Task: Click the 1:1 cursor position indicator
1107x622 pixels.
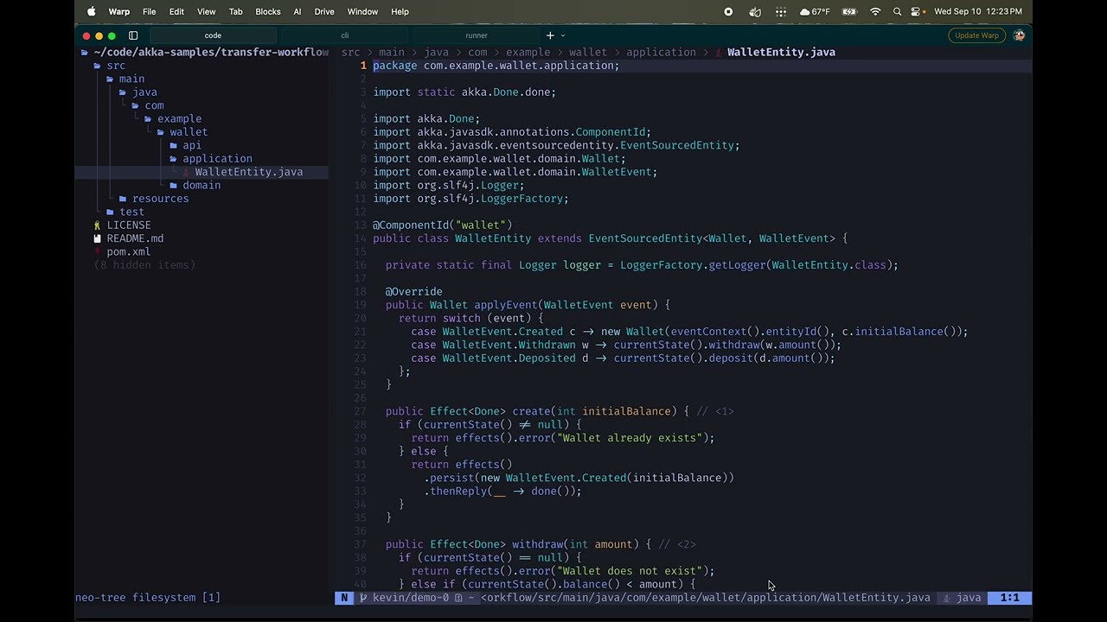Action: (1009, 598)
